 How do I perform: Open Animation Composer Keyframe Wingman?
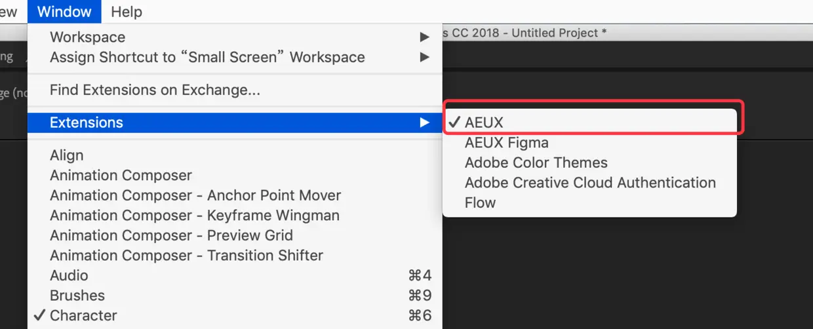pos(194,215)
